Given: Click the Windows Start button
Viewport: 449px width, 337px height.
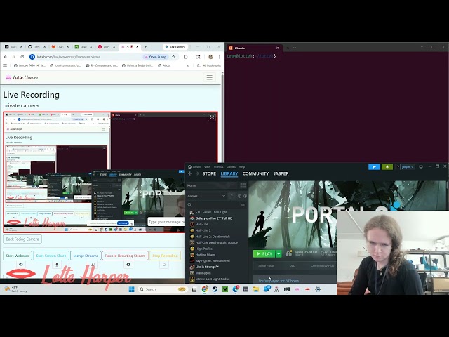Looking at the screenshot, I should coord(131,289).
